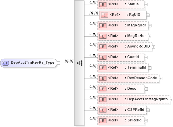
Task: Expand the SPRefId element
Action: click(x=146, y=121)
